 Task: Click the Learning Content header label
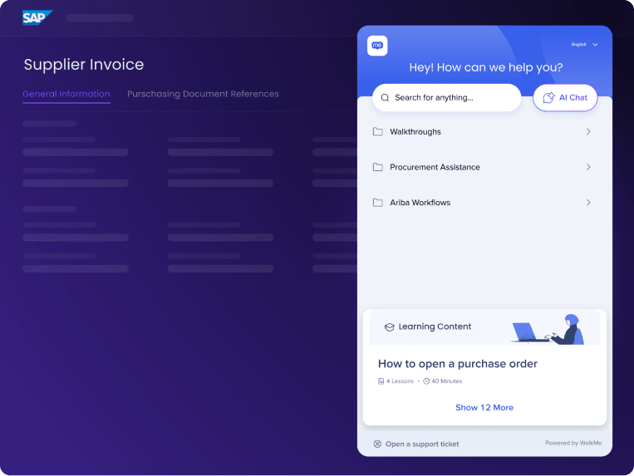435,326
